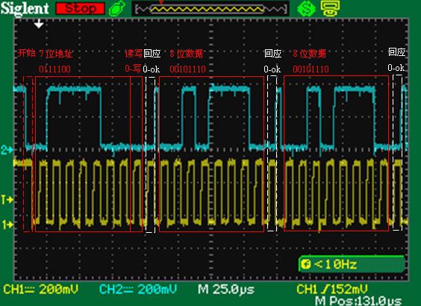Viewport: 421px width, 306px height.
Task: Click the CH2 ground level marker labeled 2
Action: pyautogui.click(x=7, y=150)
